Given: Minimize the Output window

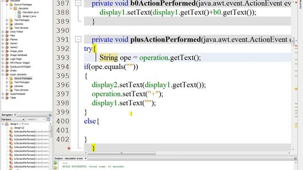Looking at the screenshot, I should [x=295, y=158].
